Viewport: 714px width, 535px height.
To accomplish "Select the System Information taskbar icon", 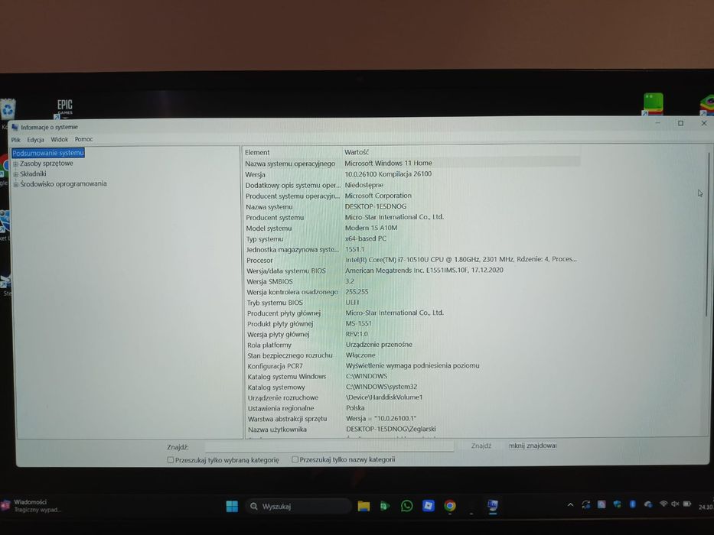I will 493,505.
